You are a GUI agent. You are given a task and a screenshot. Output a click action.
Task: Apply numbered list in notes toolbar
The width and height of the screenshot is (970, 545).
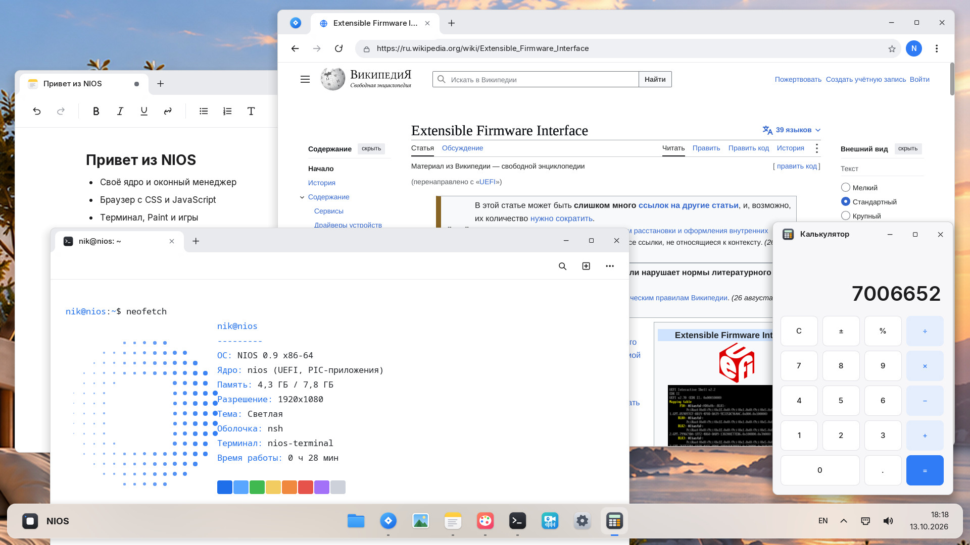pos(227,111)
